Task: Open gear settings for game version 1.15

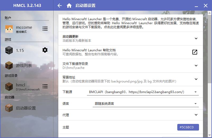Action: [45, 50]
